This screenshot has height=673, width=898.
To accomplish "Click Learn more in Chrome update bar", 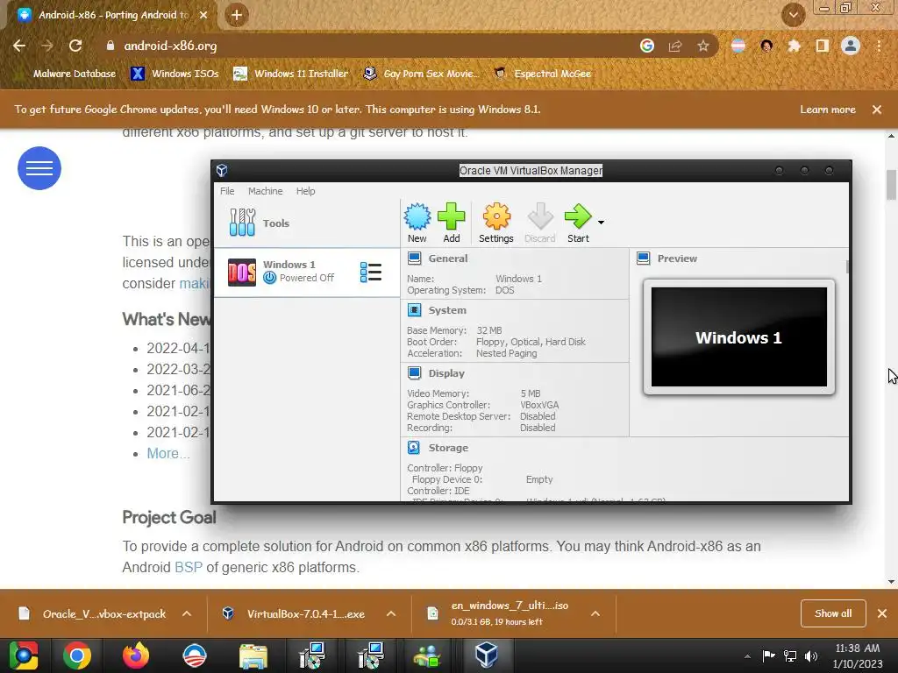I will [x=828, y=110].
